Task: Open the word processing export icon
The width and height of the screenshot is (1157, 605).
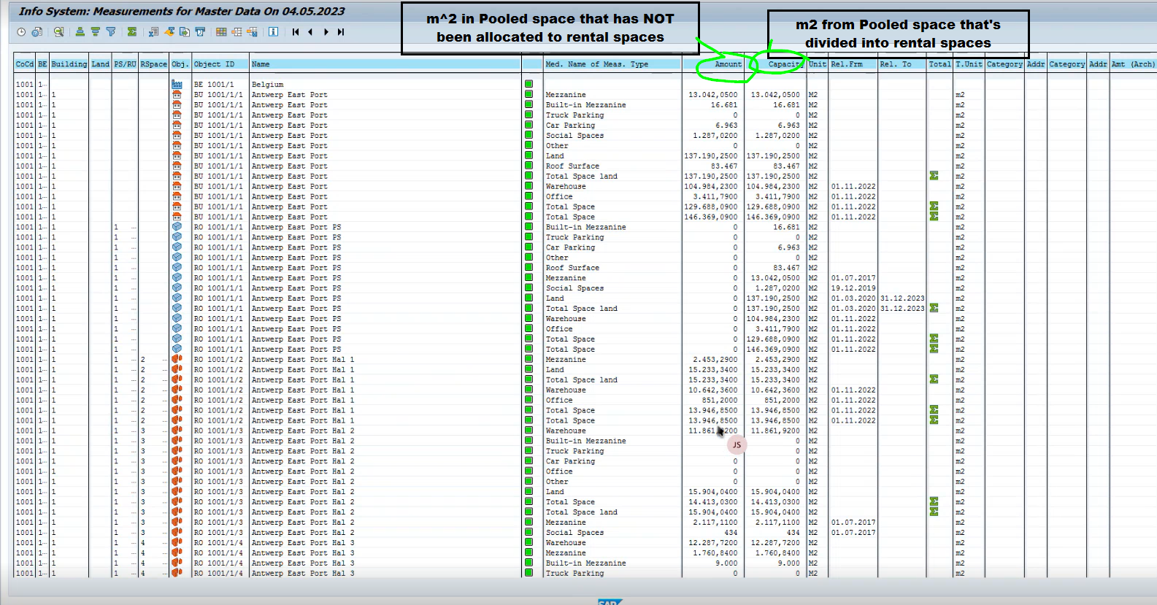Action: (169, 32)
